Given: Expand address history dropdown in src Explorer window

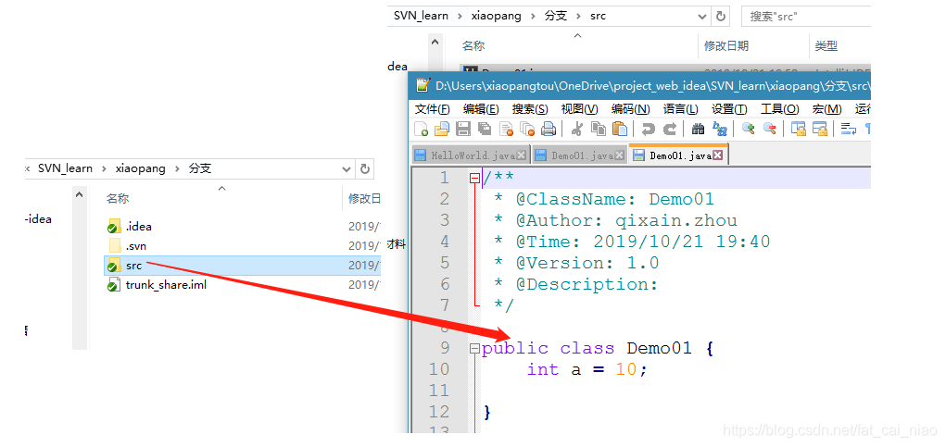Looking at the screenshot, I should [702, 17].
